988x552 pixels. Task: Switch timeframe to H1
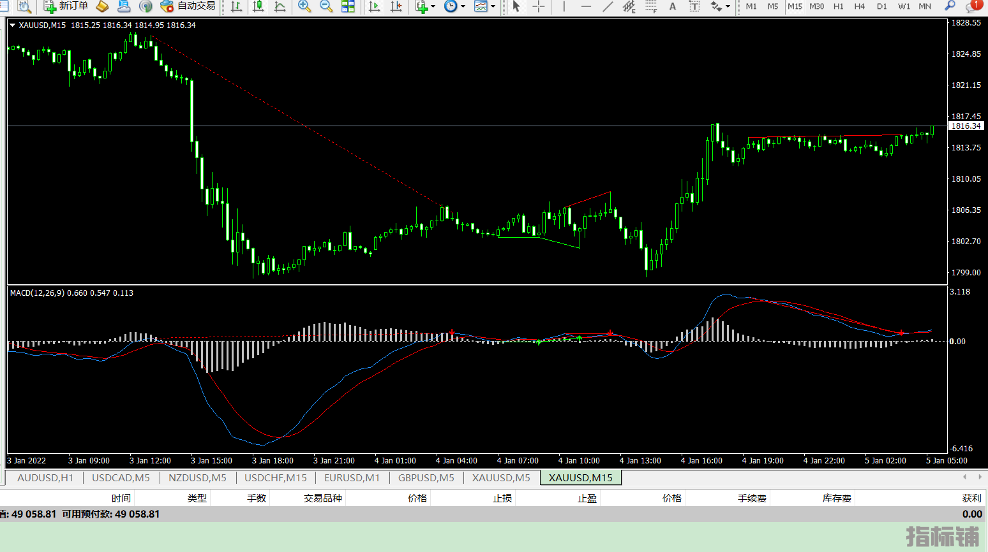coord(838,6)
